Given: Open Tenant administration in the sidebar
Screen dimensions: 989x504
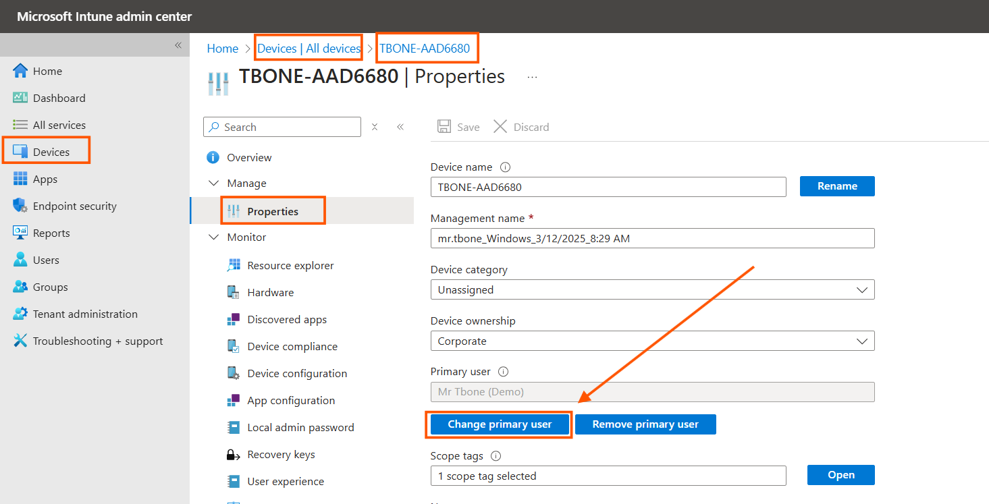Looking at the screenshot, I should click(x=85, y=314).
